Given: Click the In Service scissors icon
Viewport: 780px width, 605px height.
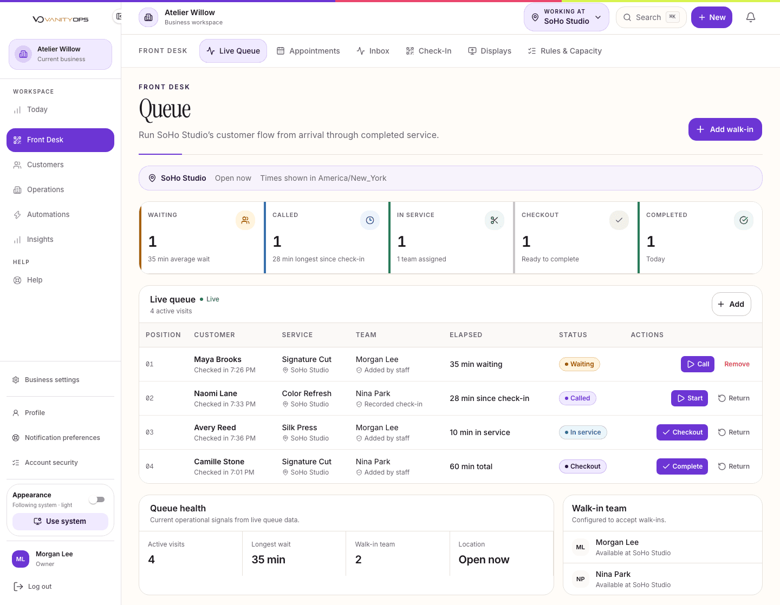Looking at the screenshot, I should click(495, 220).
